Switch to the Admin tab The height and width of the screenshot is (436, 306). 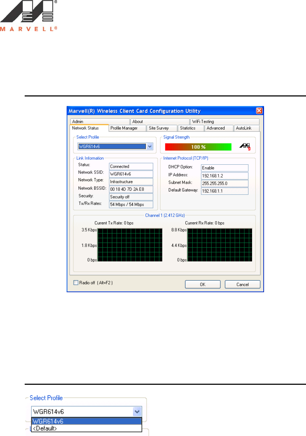pyautogui.click(x=100, y=122)
